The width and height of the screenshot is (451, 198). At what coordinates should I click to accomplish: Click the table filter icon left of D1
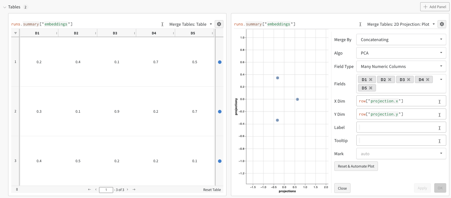pos(15,33)
